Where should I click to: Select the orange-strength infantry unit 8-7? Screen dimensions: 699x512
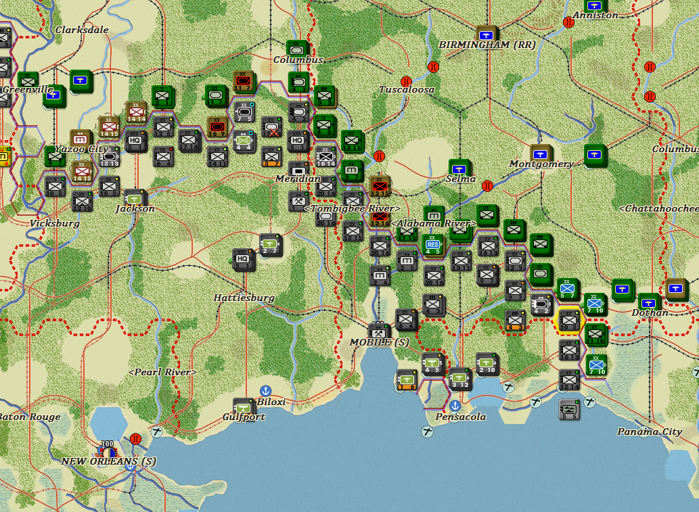271,157
